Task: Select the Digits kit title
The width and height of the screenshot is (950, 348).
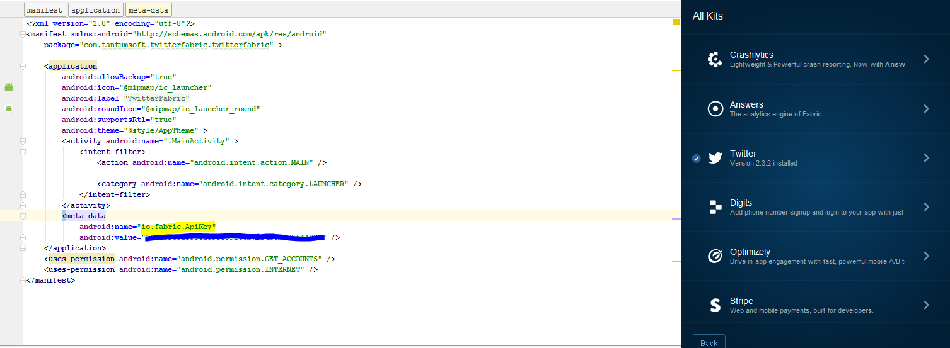Action: coord(741,203)
